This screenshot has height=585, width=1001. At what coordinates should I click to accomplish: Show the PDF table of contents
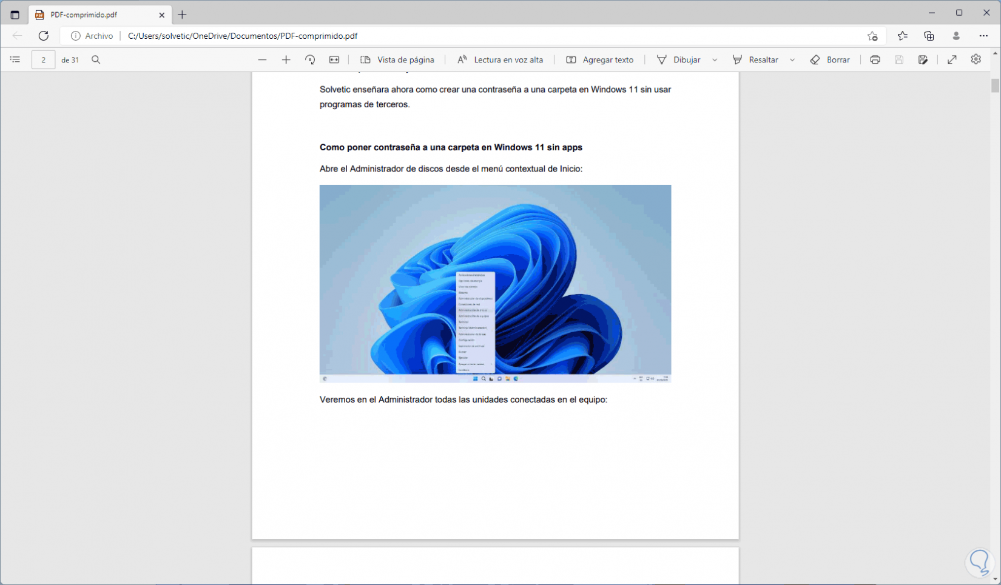[15, 59]
